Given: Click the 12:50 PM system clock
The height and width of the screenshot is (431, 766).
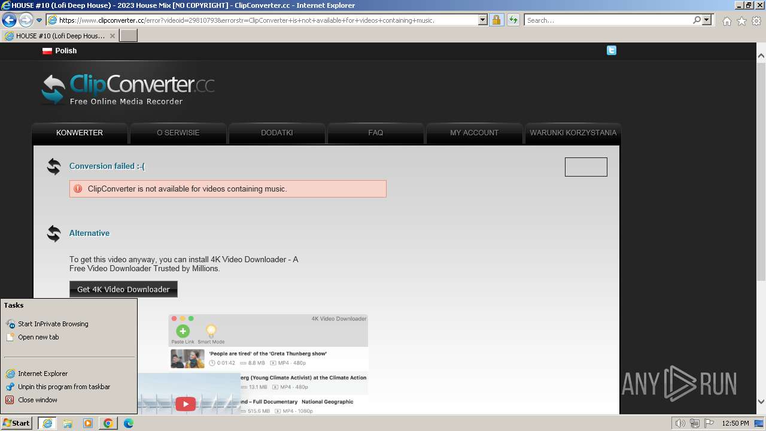Looking at the screenshot, I should coord(735,423).
